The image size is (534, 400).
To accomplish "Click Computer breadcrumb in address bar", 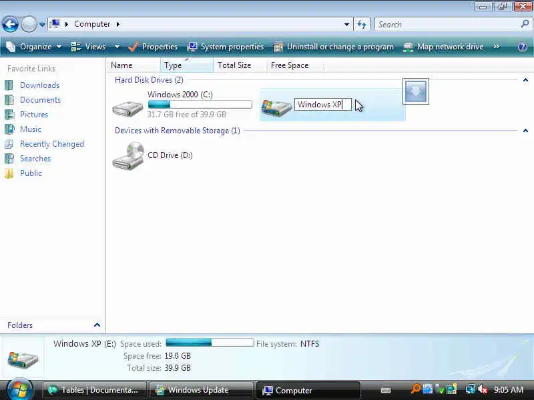I will click(92, 24).
